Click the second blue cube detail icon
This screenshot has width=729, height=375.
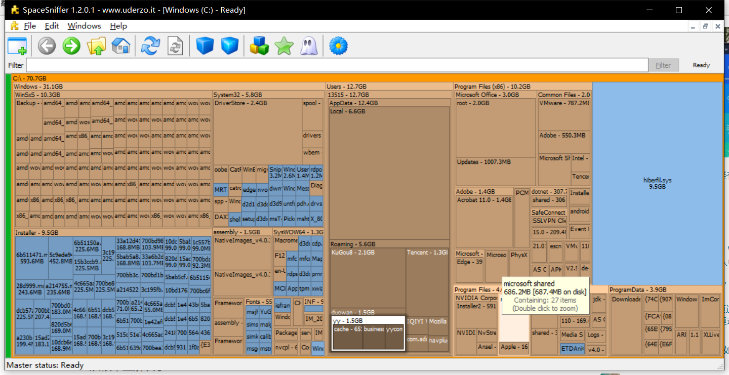click(229, 46)
